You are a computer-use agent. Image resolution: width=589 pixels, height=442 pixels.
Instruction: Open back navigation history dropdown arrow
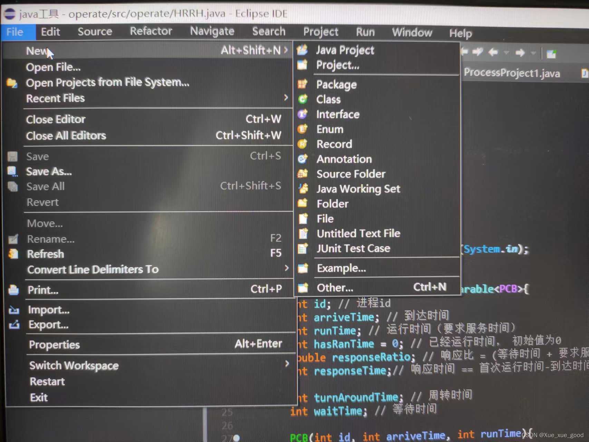tap(506, 52)
